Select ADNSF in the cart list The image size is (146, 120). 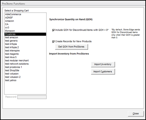point(25,18)
